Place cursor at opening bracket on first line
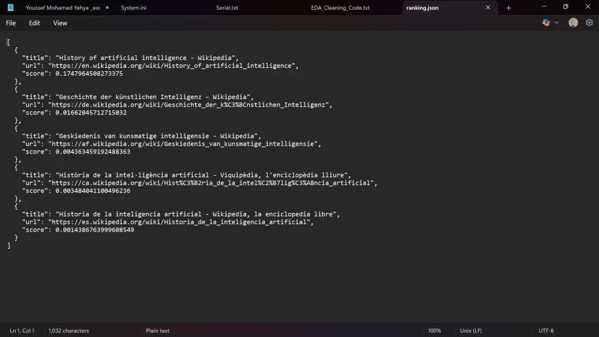 point(8,42)
